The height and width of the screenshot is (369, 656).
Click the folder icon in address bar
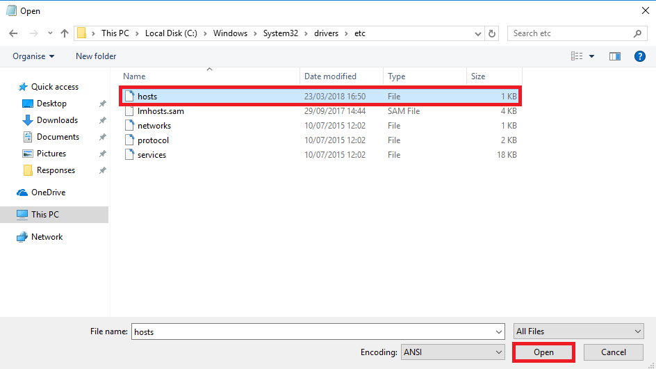(x=82, y=33)
